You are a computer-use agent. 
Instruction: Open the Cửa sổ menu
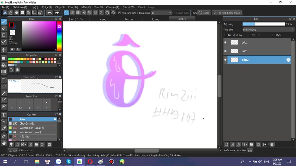(x=129, y=7)
